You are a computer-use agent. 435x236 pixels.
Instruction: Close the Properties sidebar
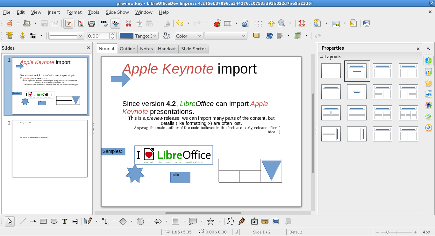click(x=418, y=49)
